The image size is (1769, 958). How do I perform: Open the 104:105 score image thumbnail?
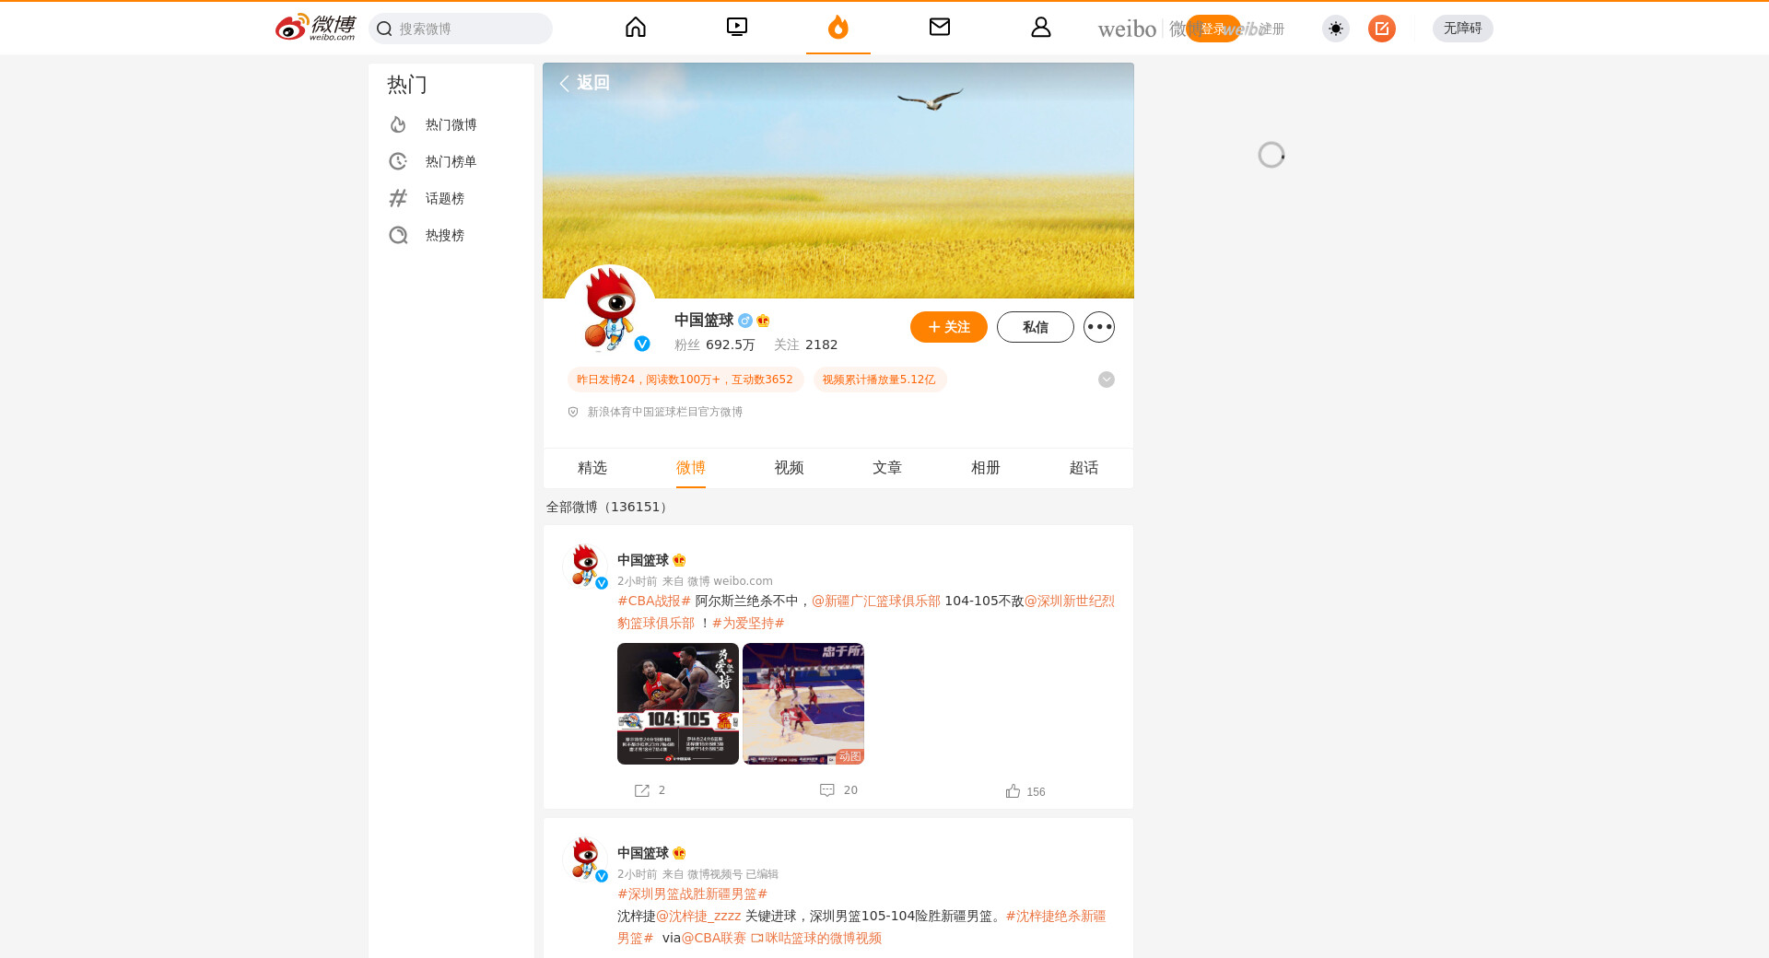pyautogui.click(x=678, y=704)
